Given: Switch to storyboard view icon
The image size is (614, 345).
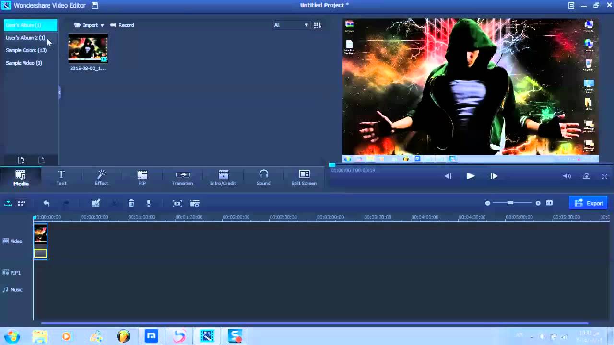Looking at the screenshot, I should pos(22,203).
